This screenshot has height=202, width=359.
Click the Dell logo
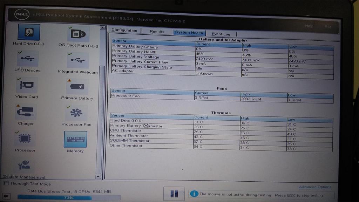click(x=22, y=14)
